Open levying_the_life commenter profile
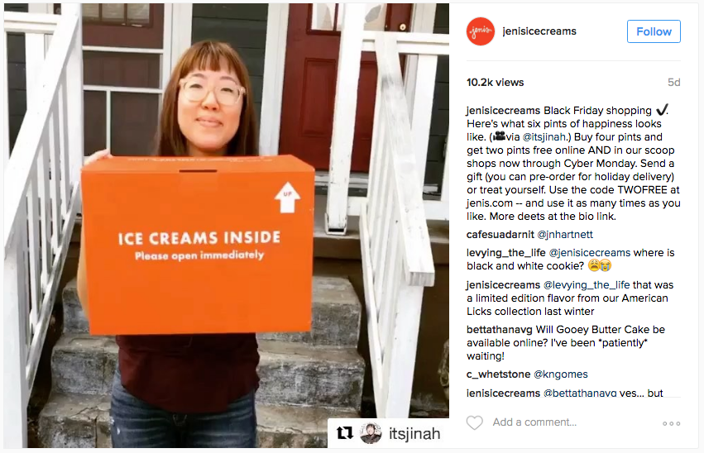704x453 pixels. 506,253
